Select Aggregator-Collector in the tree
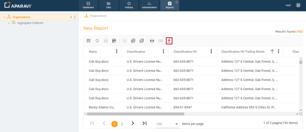The image size is (306, 132). click(x=30, y=23)
